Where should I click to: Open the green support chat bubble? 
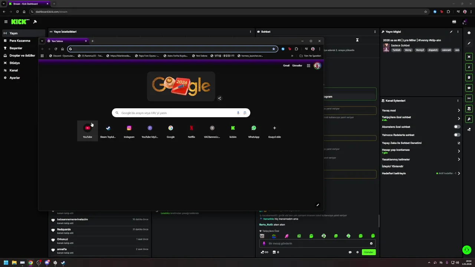(x=467, y=250)
